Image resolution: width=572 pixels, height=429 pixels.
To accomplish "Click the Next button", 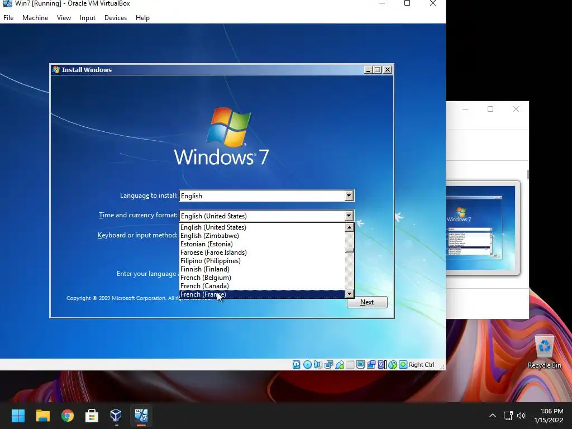I will (367, 302).
